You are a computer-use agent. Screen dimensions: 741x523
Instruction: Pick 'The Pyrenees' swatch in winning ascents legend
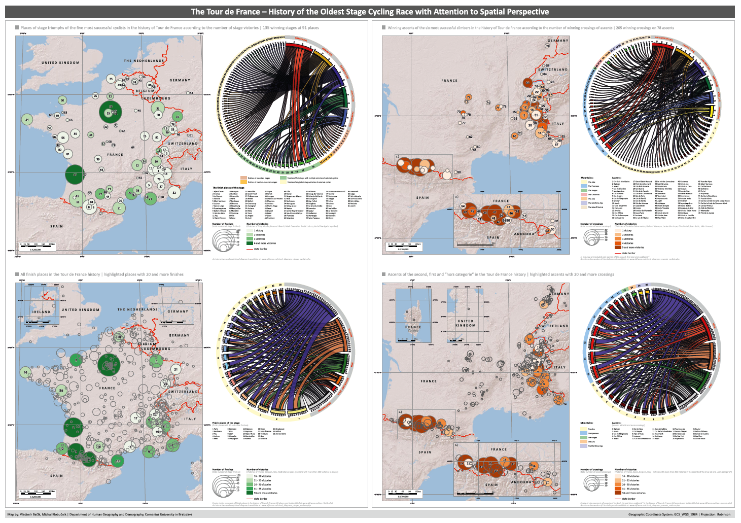[x=584, y=186]
